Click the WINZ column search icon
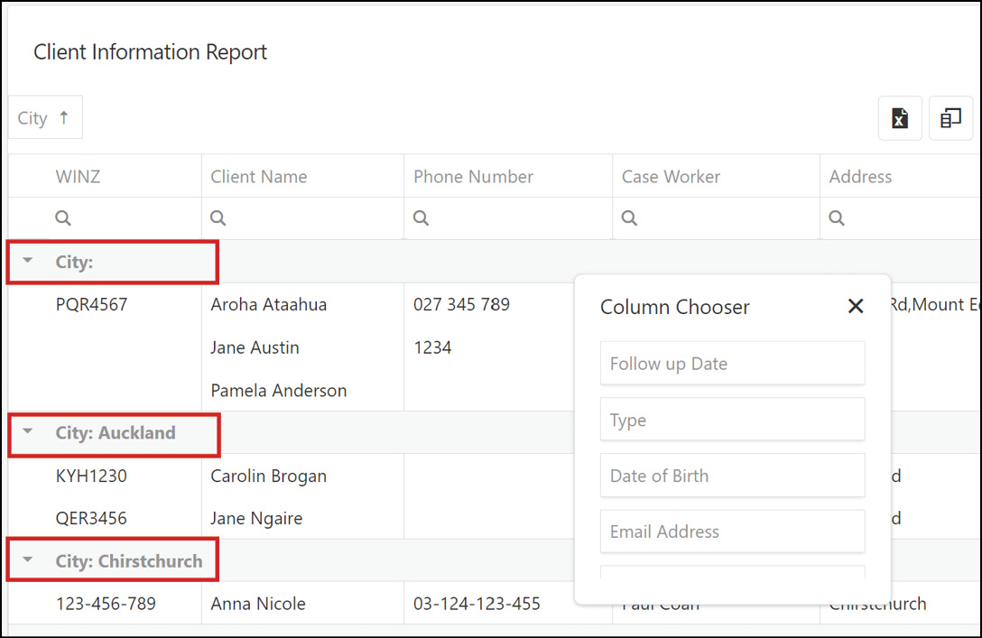 point(62,217)
